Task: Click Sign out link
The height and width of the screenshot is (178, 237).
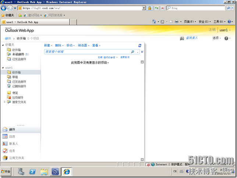Action: (212, 30)
